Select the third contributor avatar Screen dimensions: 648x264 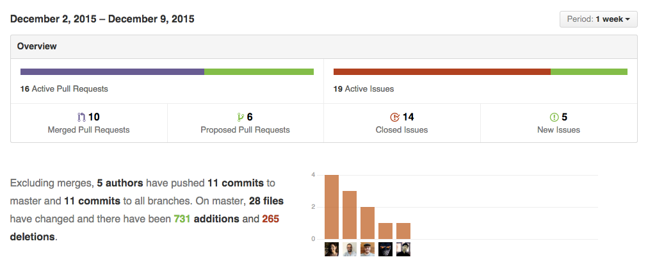click(368, 249)
